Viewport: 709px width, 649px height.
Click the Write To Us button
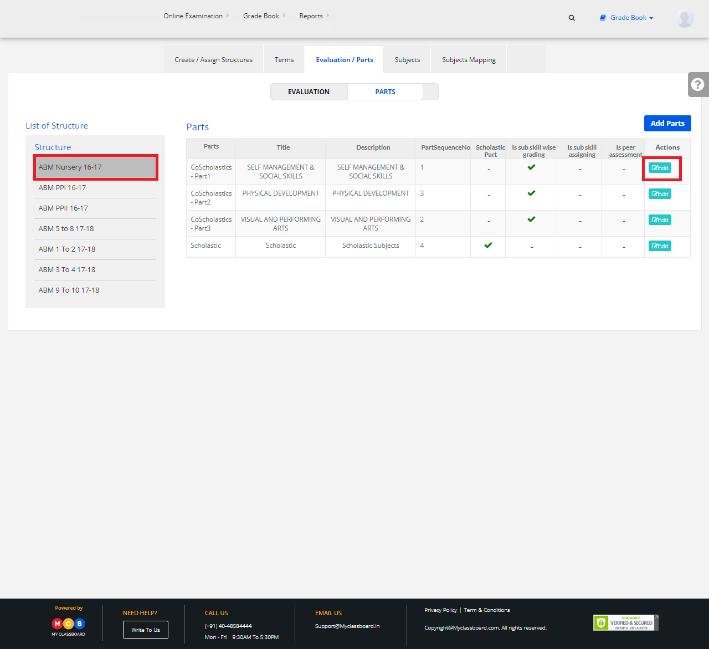[146, 630]
